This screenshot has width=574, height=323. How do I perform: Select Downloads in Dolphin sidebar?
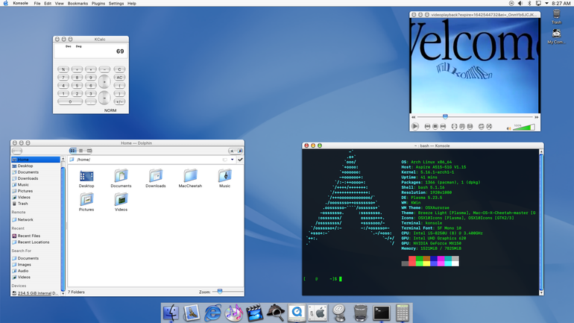[28, 178]
